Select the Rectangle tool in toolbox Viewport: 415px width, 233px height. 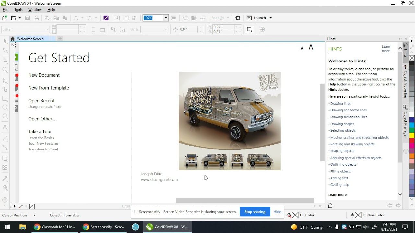(5, 98)
